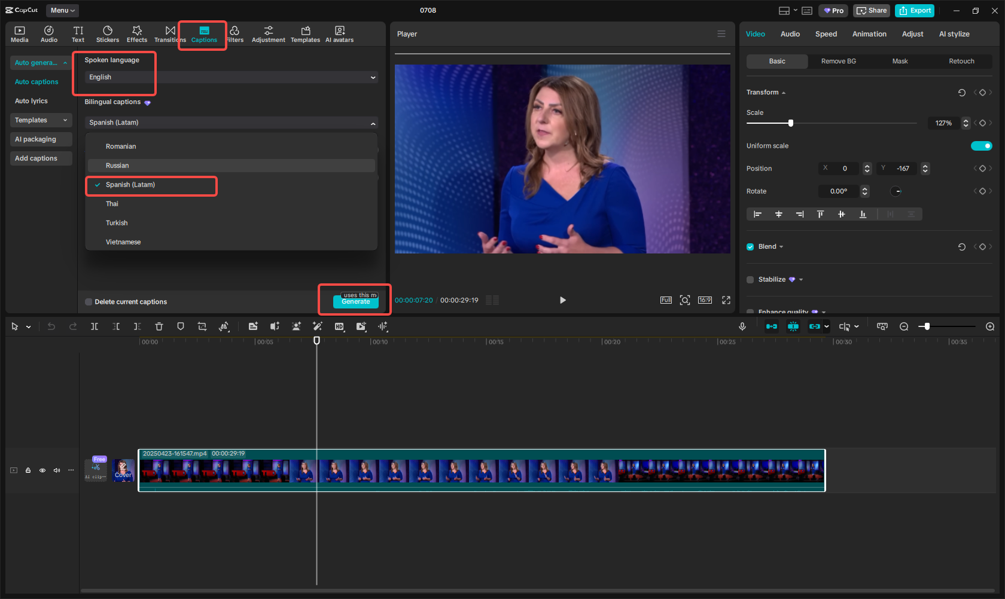Screen dimensions: 1005x599
Task: Toggle the Uniform scale switch
Action: 981,146
